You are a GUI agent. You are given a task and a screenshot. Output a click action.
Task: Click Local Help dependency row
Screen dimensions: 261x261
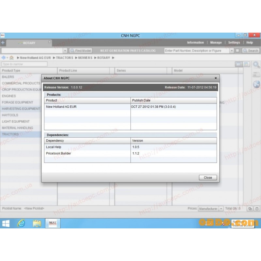point(130,147)
